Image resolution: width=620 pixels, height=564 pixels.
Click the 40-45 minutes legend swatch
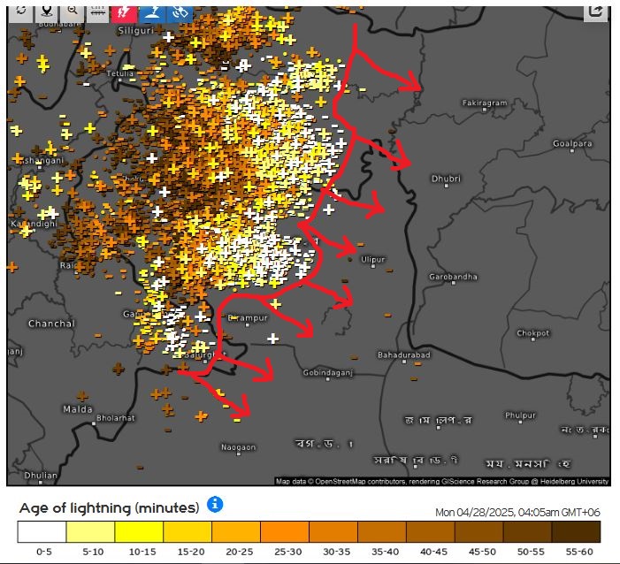point(431,531)
